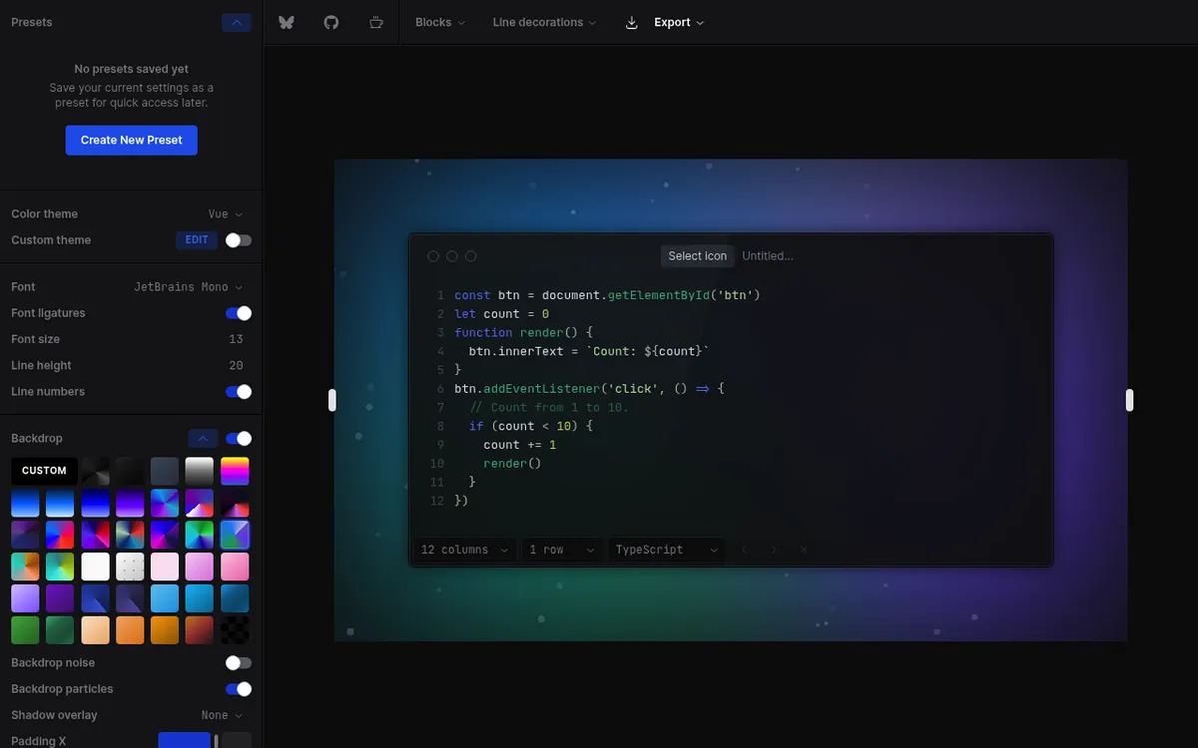Open the Export menu
The height and width of the screenshot is (748, 1198).
click(679, 22)
